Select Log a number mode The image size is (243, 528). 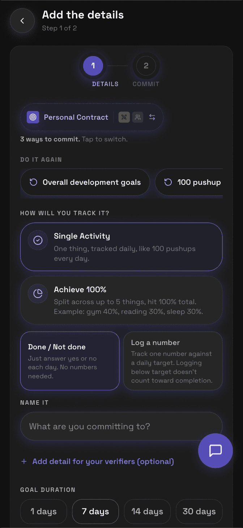pyautogui.click(x=173, y=361)
